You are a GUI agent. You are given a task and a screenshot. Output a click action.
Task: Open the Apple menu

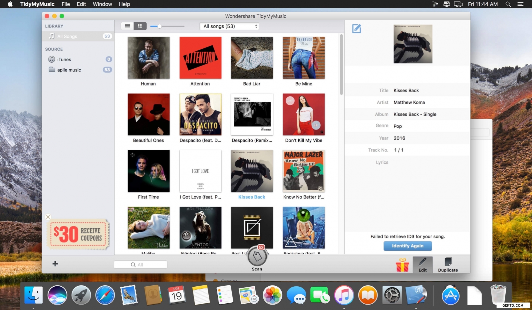click(x=10, y=4)
